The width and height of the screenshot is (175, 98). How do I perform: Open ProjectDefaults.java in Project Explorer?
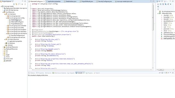(x=17, y=24)
